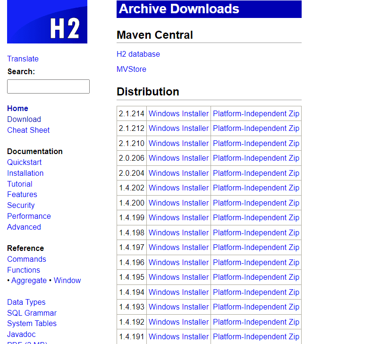Open the Window functions link

pyautogui.click(x=67, y=280)
